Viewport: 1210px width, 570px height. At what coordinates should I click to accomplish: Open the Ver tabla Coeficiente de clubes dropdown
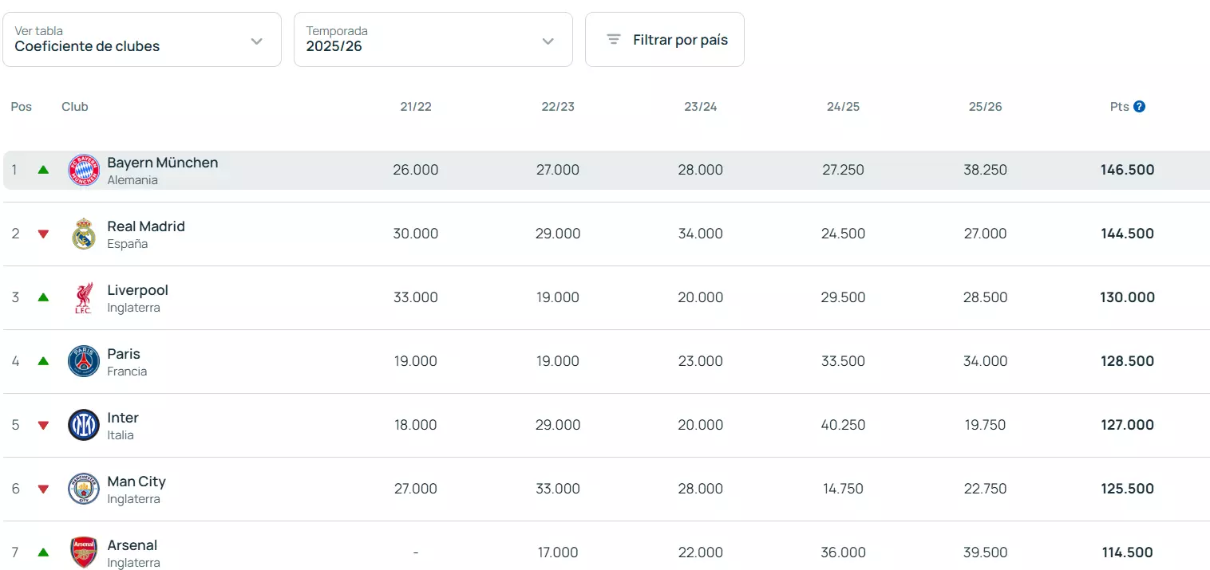[x=142, y=39]
